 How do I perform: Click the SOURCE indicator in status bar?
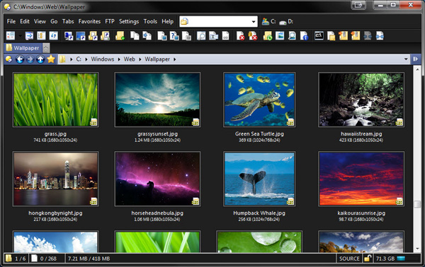coord(349,259)
